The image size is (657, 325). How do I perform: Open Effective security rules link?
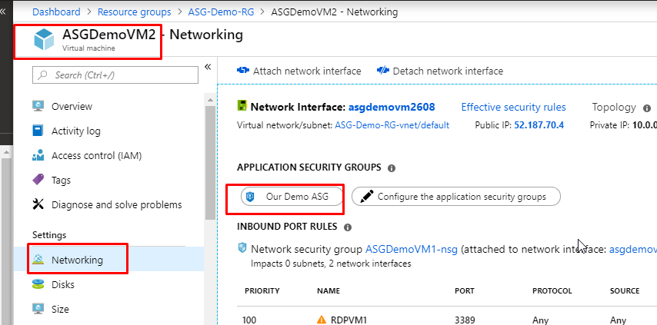[513, 108]
